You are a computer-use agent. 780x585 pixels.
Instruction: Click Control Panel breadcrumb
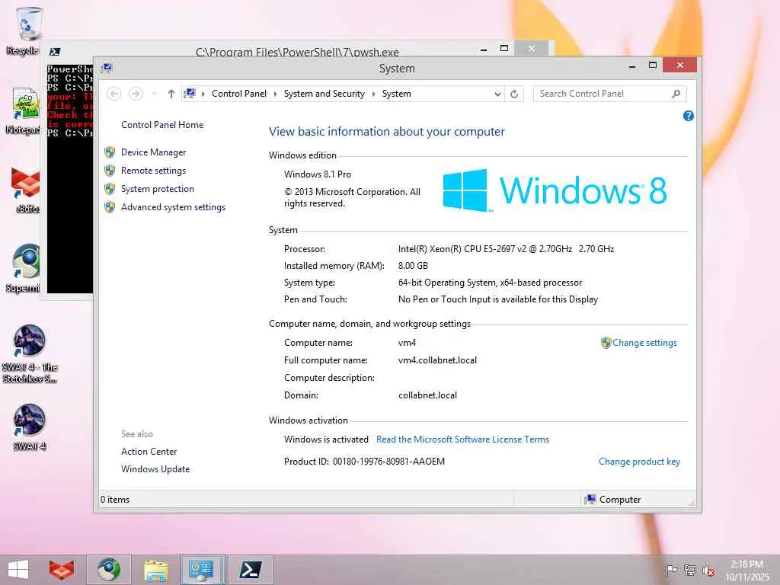238,94
